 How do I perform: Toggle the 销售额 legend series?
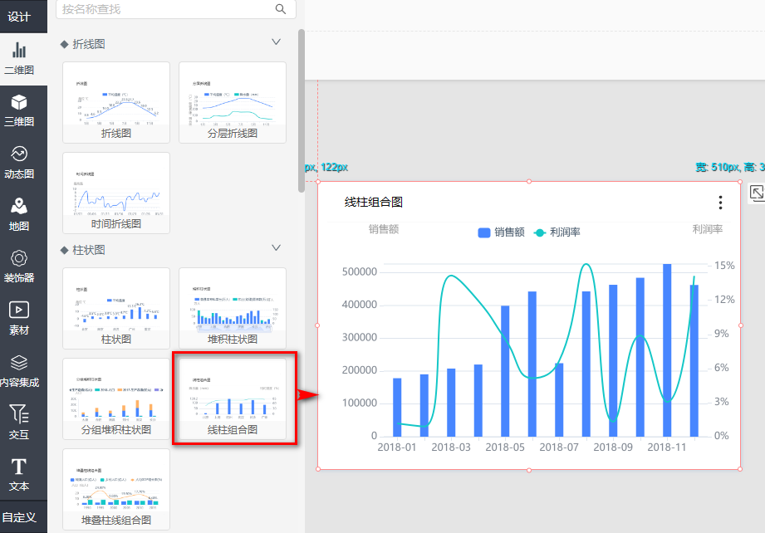[502, 232]
